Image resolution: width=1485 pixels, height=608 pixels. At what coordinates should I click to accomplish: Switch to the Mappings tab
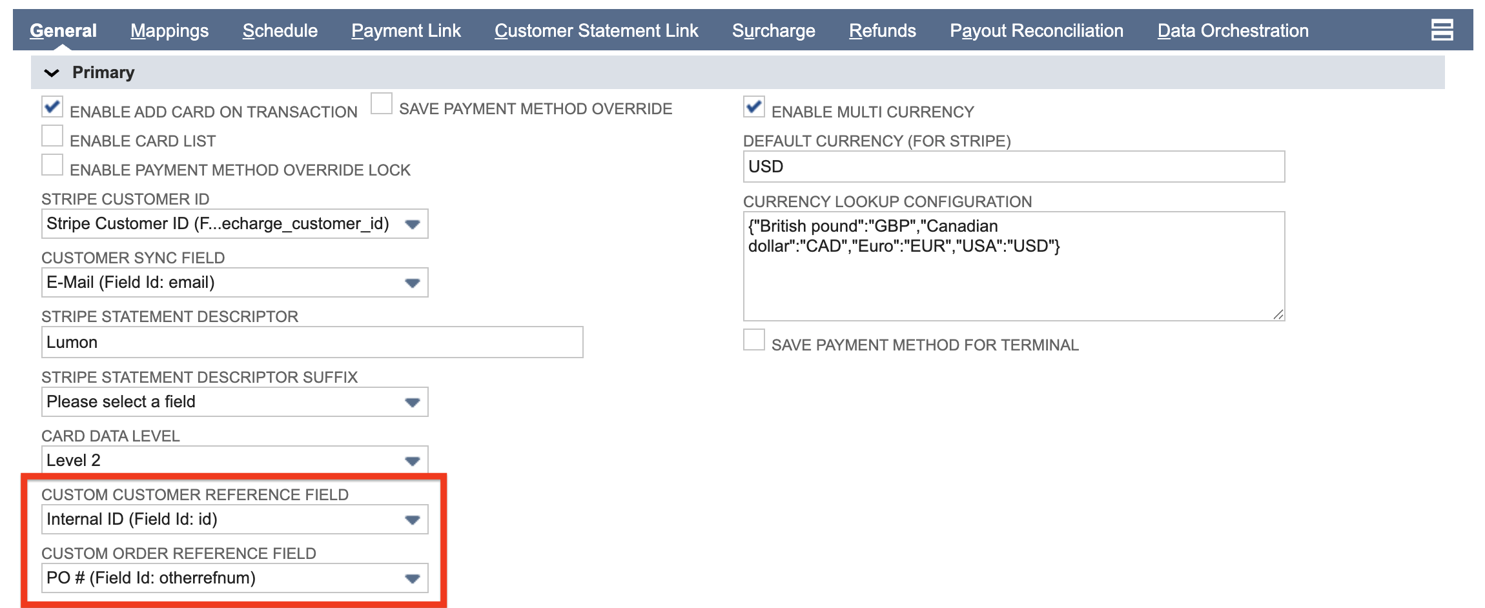click(x=169, y=30)
